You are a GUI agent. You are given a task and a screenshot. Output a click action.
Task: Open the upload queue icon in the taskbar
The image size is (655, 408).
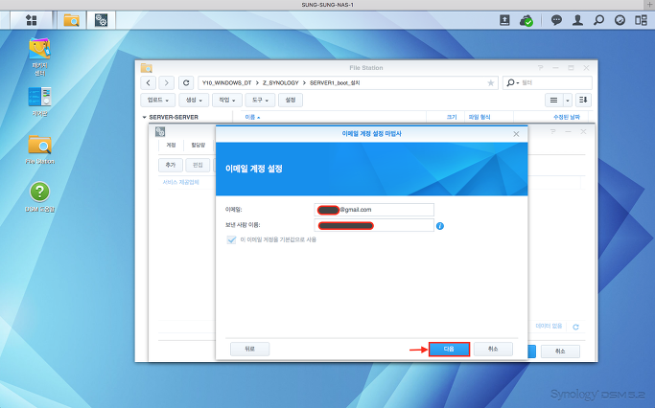click(x=504, y=20)
